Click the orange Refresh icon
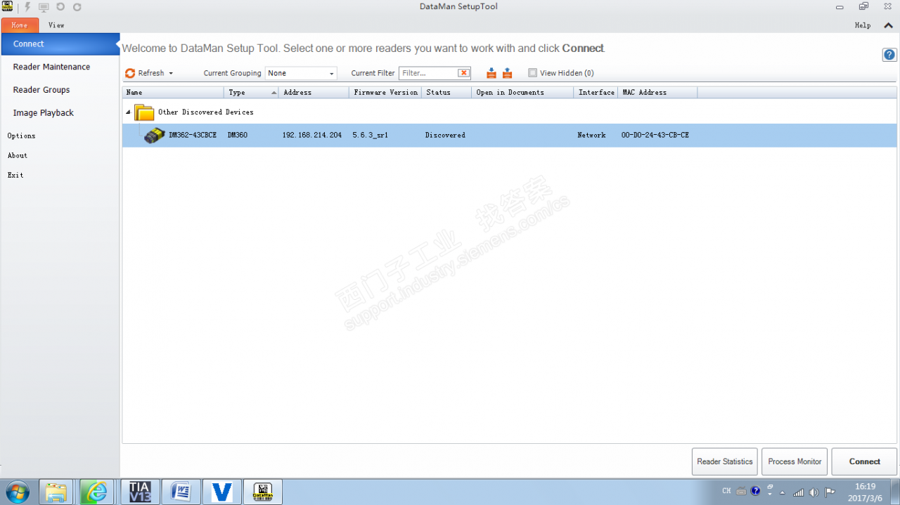 pyautogui.click(x=130, y=73)
